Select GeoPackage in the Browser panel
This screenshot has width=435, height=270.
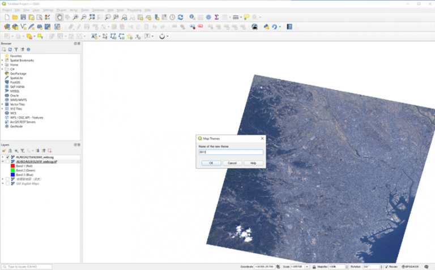[x=18, y=74]
